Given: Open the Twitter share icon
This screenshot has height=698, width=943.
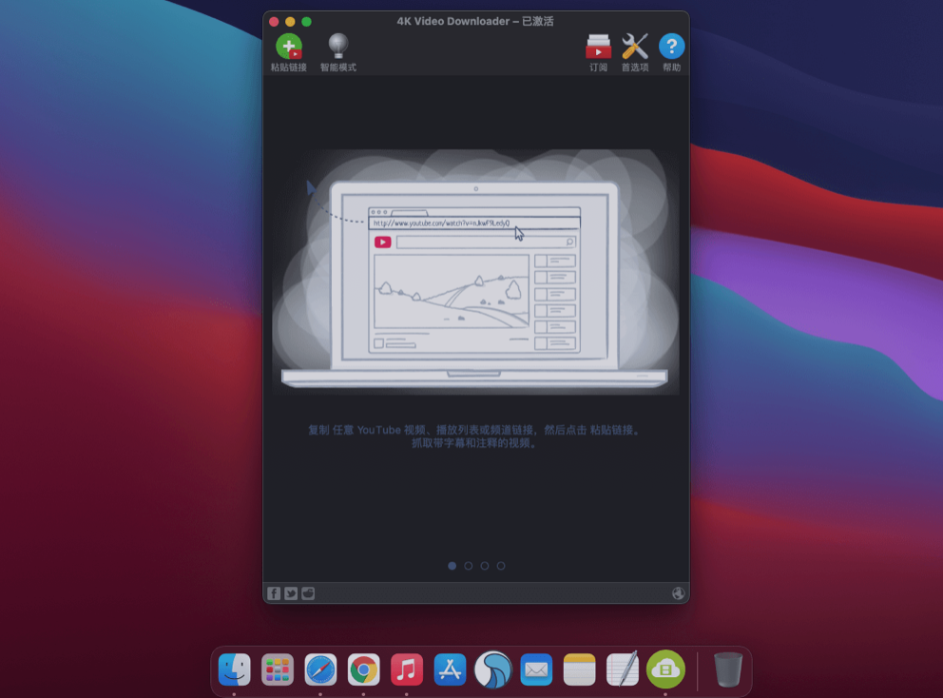Looking at the screenshot, I should coord(290,592).
